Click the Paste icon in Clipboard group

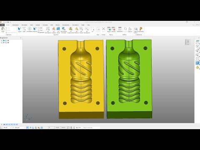3,29
